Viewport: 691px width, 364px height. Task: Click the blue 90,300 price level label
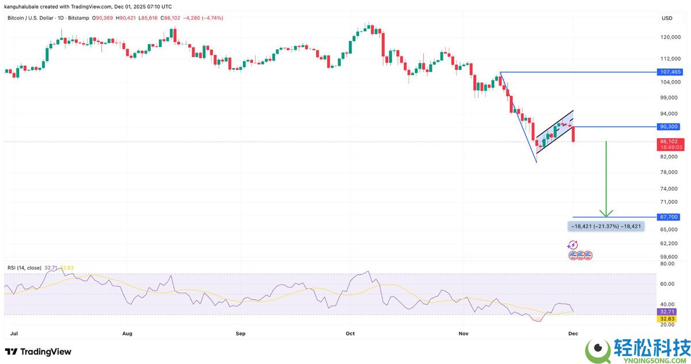pos(669,127)
